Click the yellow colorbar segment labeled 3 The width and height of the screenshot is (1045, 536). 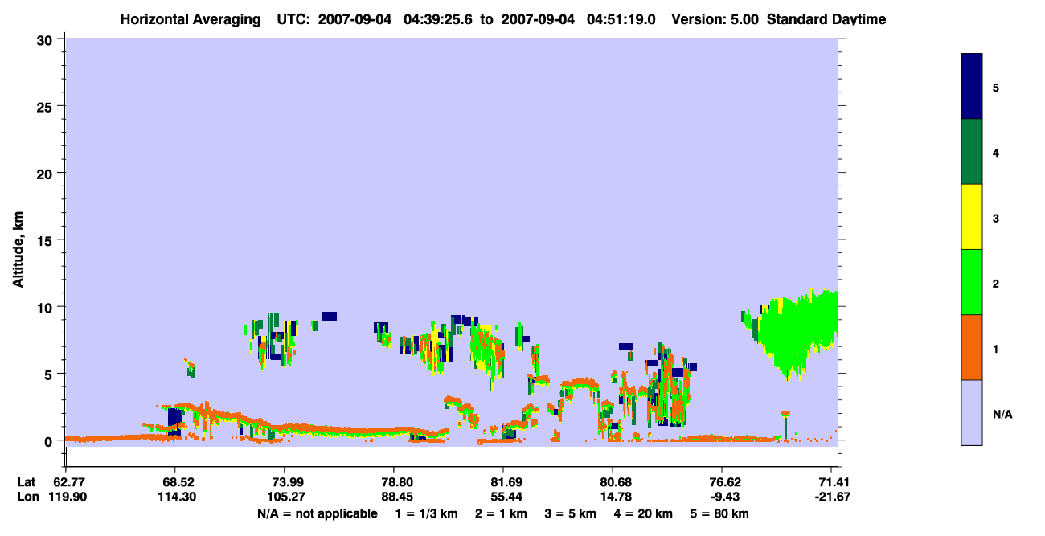972,217
